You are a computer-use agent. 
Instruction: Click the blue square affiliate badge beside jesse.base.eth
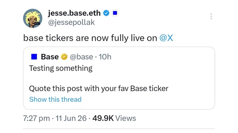[x=115, y=13]
